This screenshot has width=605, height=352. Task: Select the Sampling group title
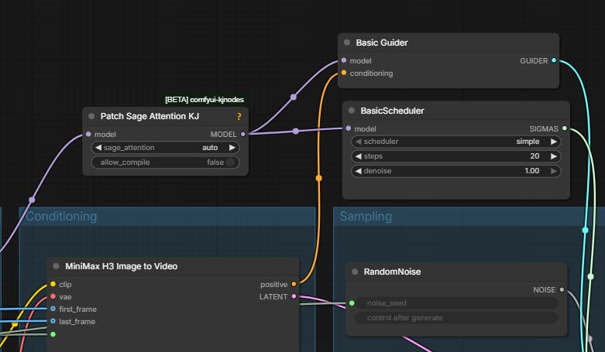366,217
